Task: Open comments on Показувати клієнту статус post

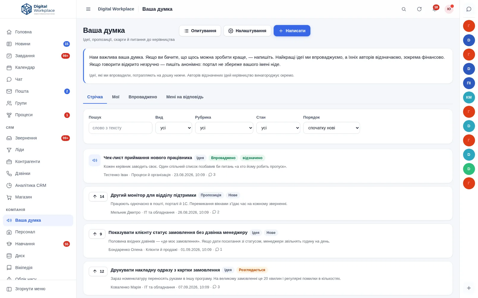Action: click(219, 249)
